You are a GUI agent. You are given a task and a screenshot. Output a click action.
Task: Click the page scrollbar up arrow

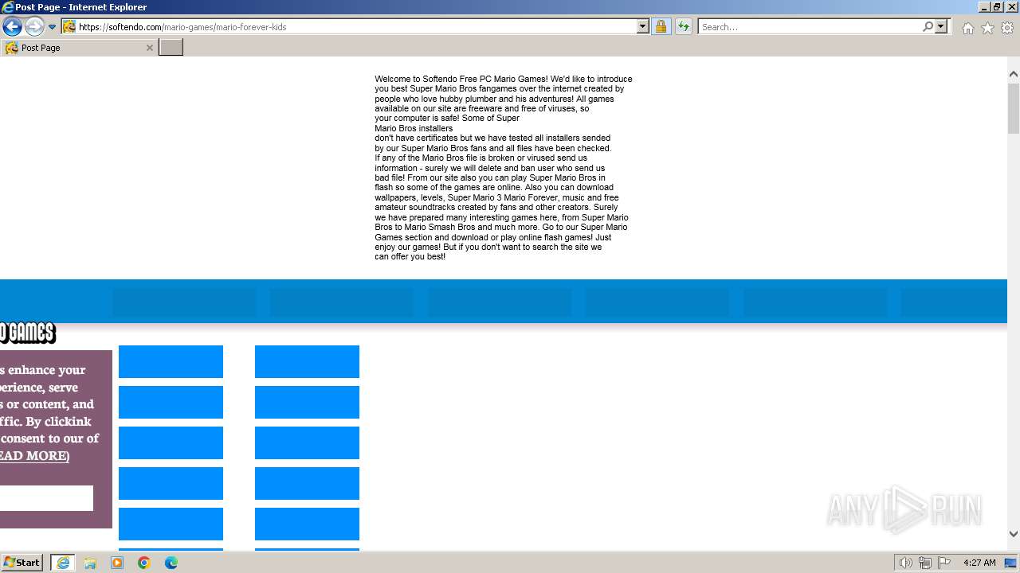1014,74
